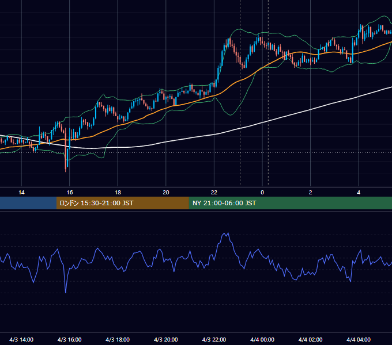
Task: Click the oscillator peak near 22:30
Action: pos(225,235)
